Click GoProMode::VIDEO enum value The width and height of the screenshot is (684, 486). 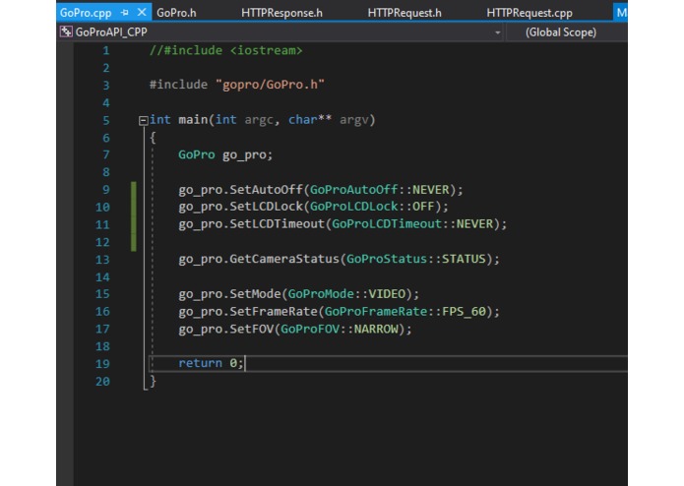coord(346,294)
